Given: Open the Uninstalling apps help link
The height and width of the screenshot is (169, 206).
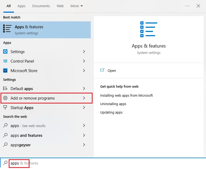Looking at the screenshot, I should point(113,104).
